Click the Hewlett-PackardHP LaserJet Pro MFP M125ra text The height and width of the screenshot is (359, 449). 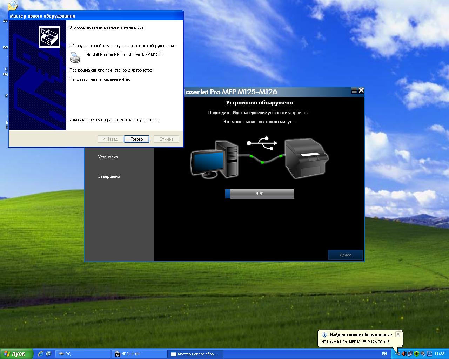125,55
